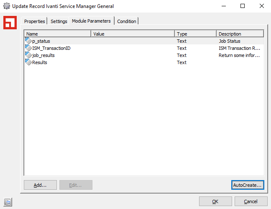Select the Module Parameters tab
The width and height of the screenshot is (271, 209).
91,21
